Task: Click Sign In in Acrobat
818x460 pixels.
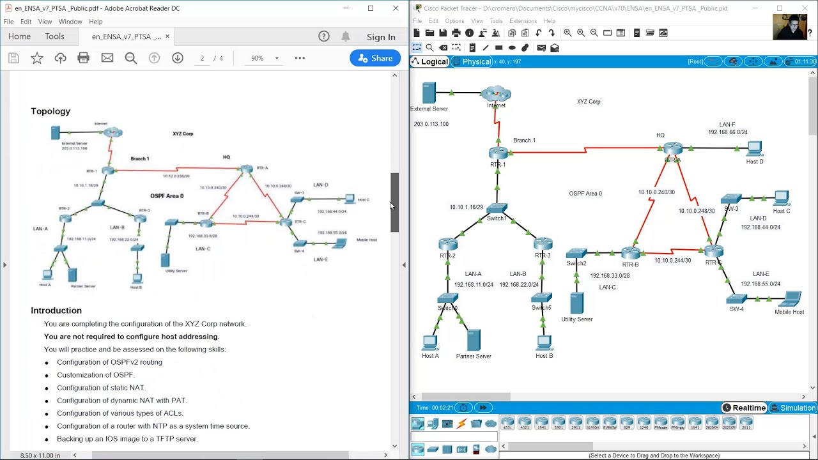Action: [x=381, y=37]
